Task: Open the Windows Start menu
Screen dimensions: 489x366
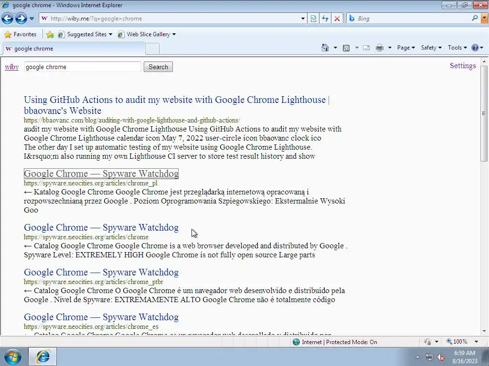Action: tap(13, 356)
